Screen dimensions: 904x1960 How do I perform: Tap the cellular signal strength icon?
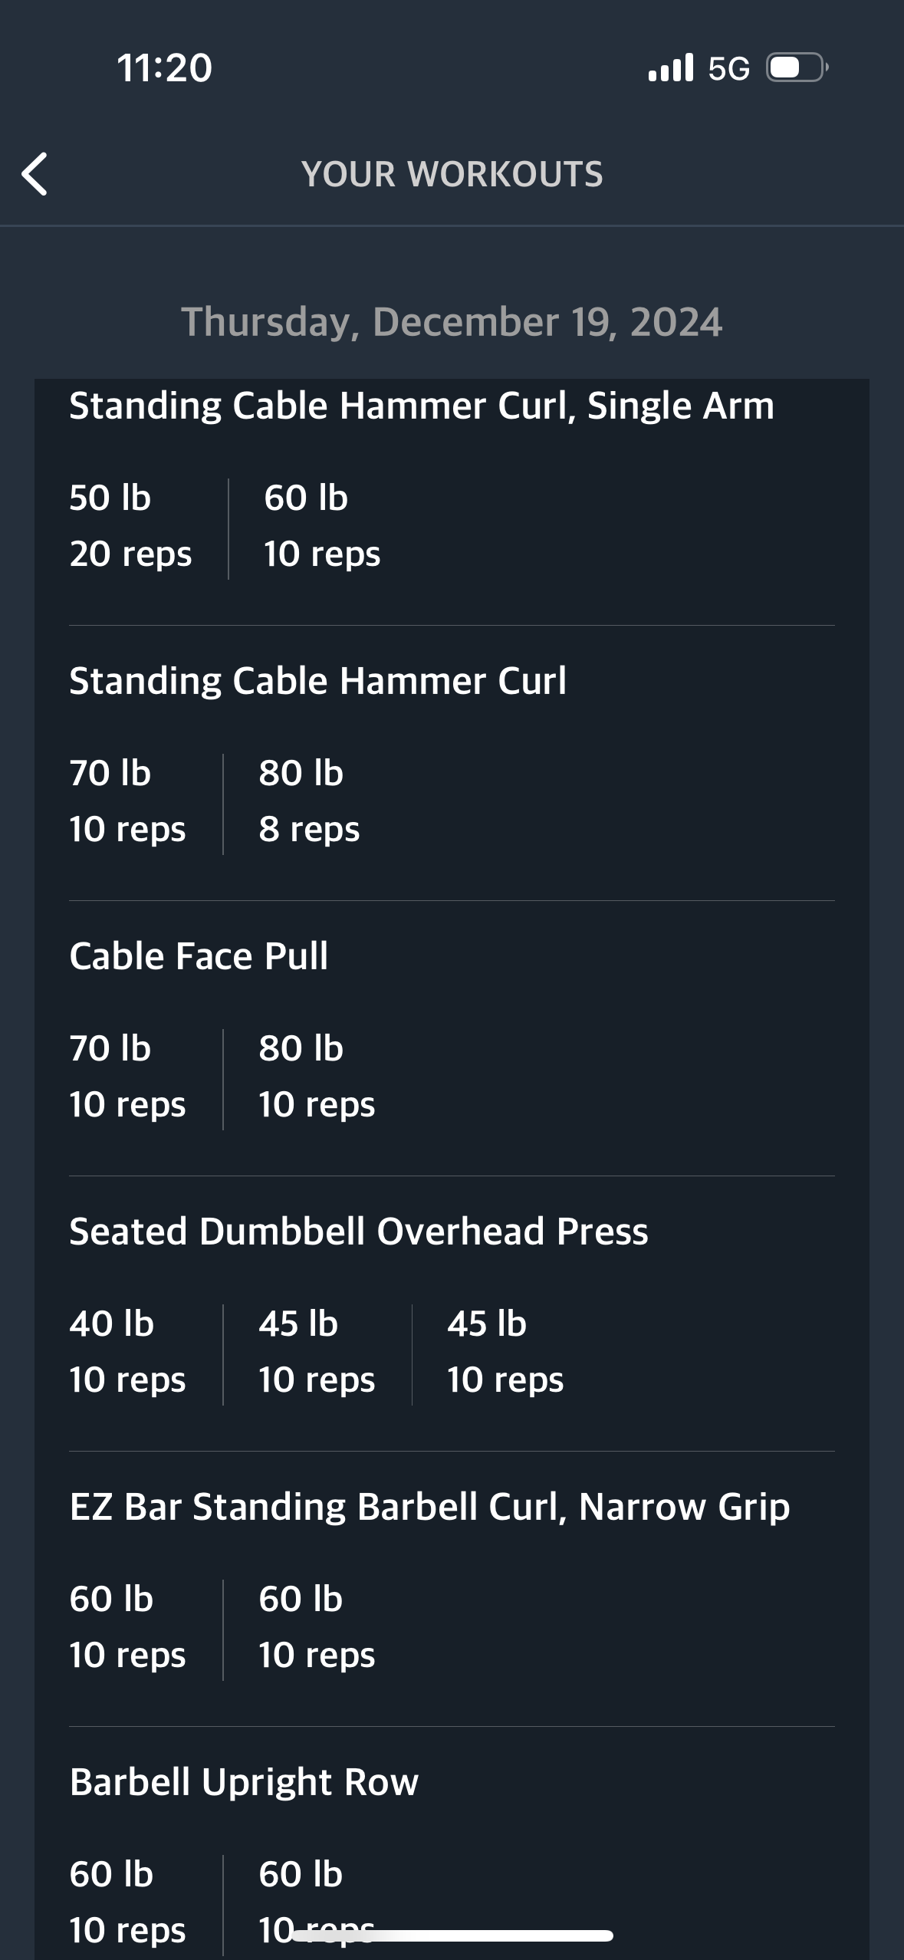[670, 68]
